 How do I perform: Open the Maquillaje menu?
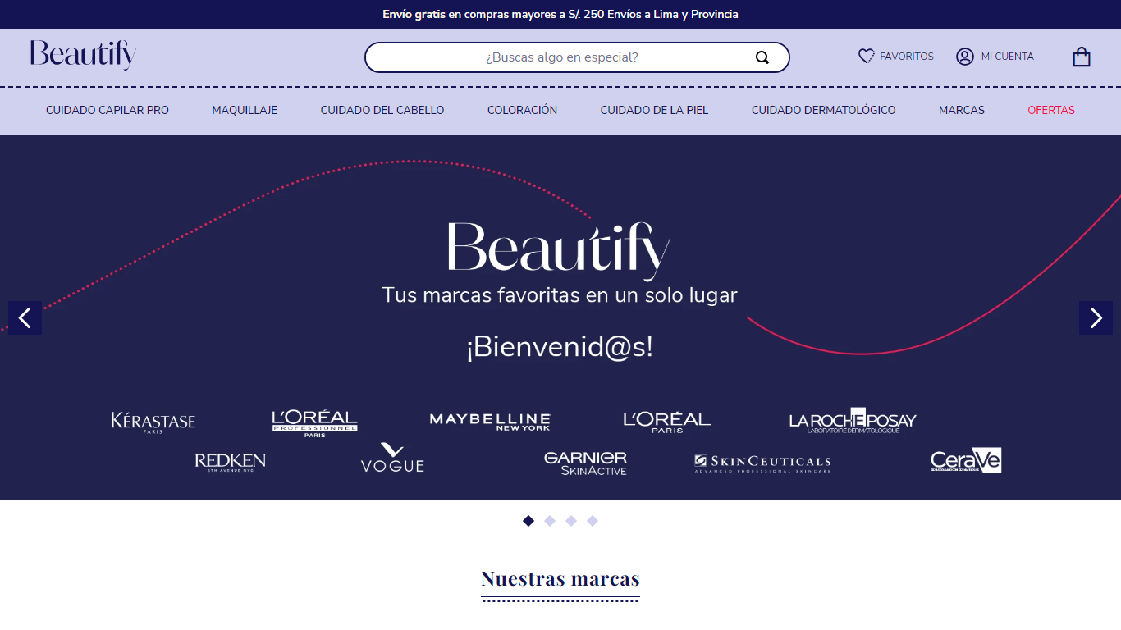pyautogui.click(x=245, y=110)
